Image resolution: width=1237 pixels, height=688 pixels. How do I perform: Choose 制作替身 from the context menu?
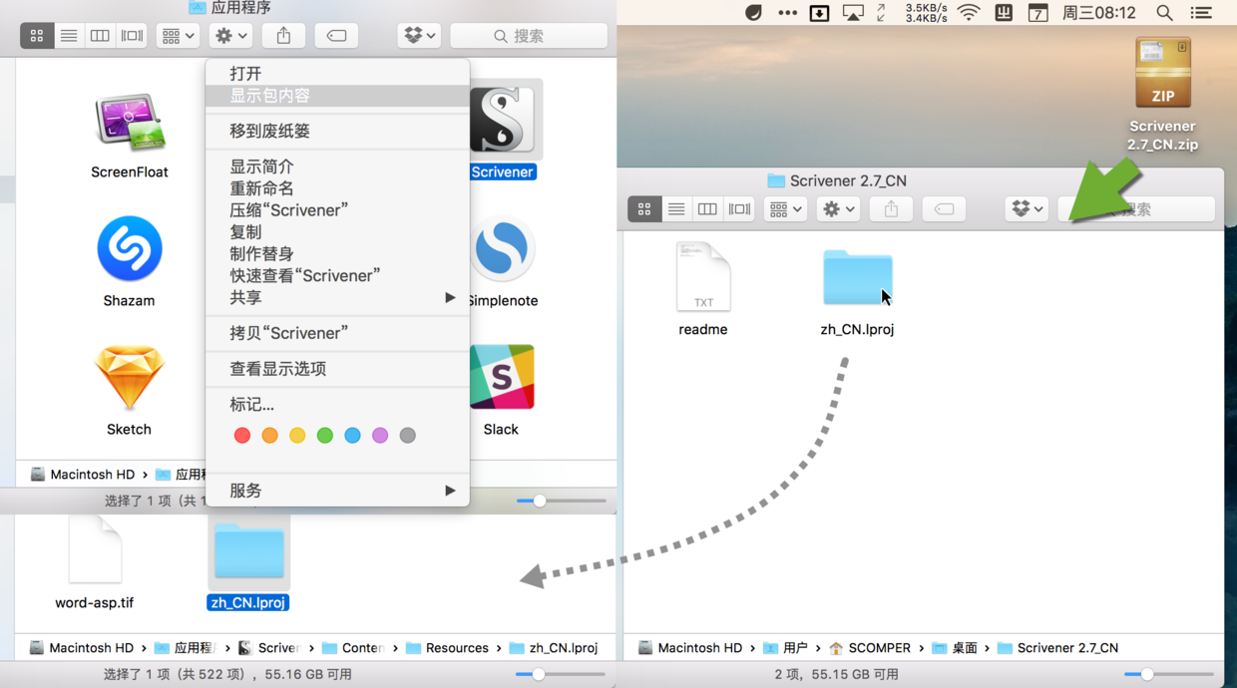click(x=337, y=253)
